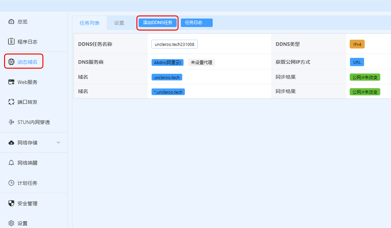Click the 程序日志 log icon
The image size is (391, 228).
11,42
